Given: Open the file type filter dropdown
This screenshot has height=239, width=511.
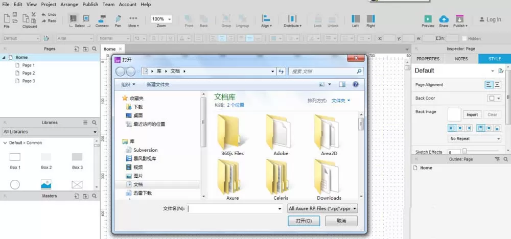Looking at the screenshot, I should pos(322,208).
